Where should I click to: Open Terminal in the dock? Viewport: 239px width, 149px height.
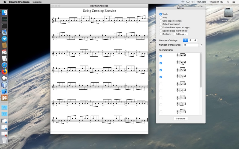click(x=4, y=26)
